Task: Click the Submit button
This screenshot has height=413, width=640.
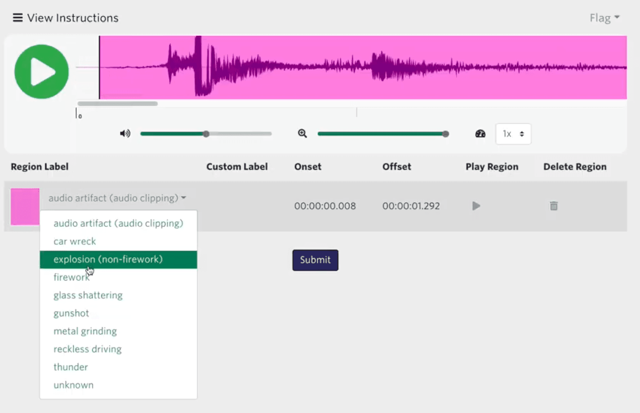Action: [x=315, y=260]
